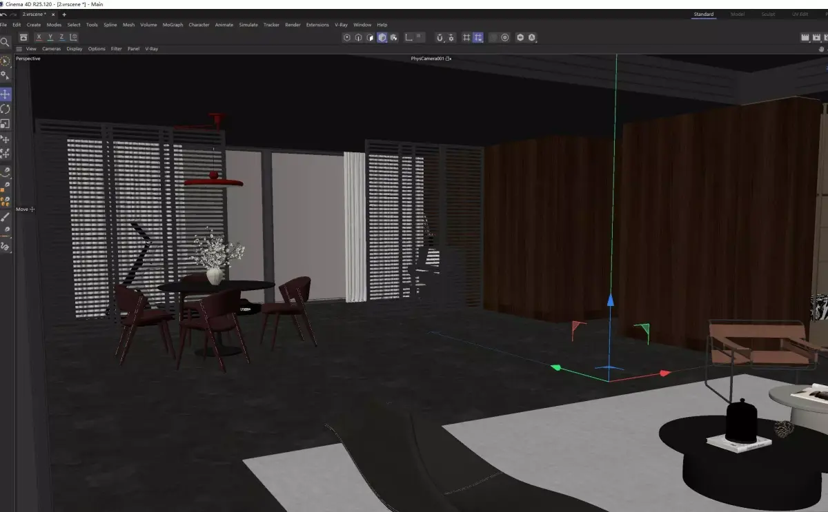Select the spline sketch squiggle tool
Viewport: 828px width, 512px height.
tap(6, 246)
